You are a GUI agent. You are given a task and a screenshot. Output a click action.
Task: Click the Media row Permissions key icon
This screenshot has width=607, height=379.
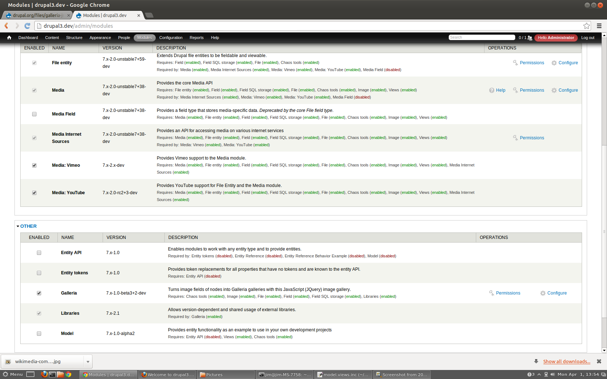pyautogui.click(x=515, y=90)
